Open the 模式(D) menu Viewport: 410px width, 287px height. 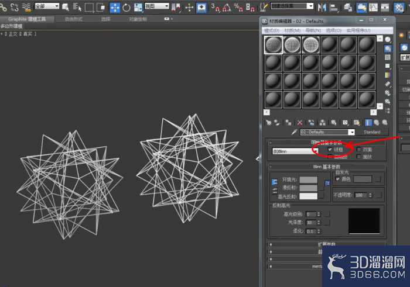tap(272, 30)
